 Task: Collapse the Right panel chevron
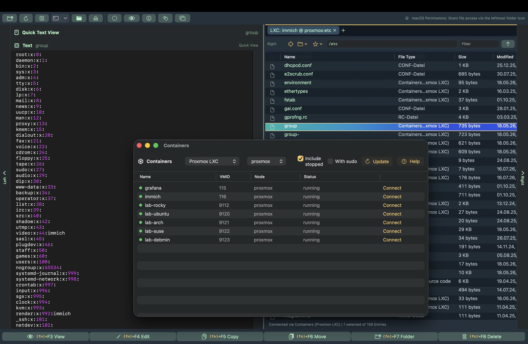coord(523,173)
